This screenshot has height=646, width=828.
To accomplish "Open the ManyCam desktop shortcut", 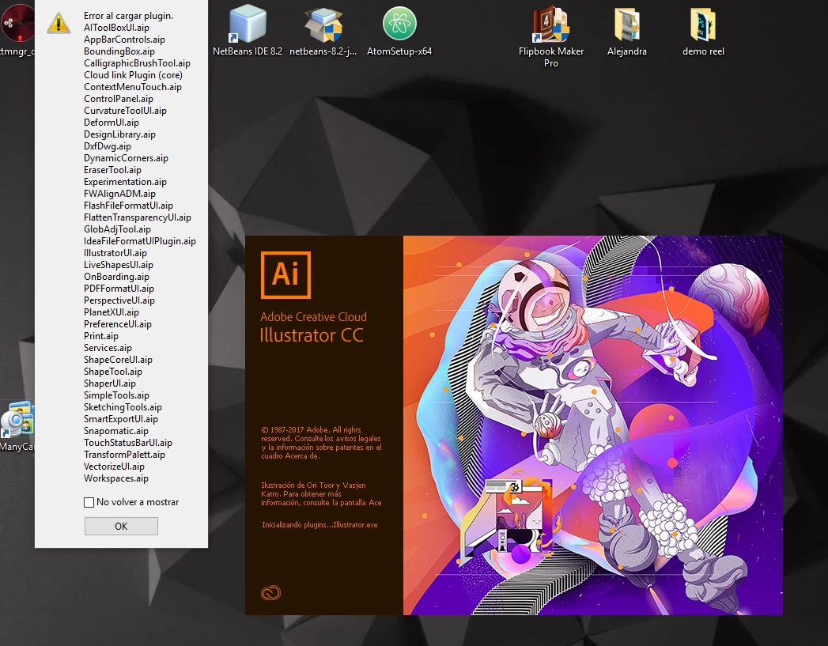I will [x=17, y=426].
